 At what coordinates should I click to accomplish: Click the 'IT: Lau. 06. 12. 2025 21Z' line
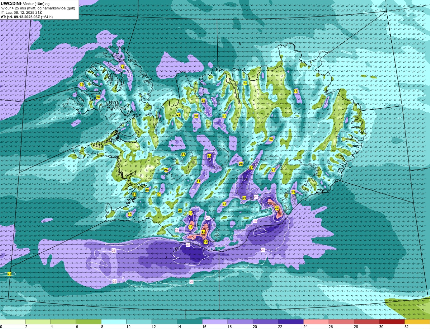(x=21, y=12)
